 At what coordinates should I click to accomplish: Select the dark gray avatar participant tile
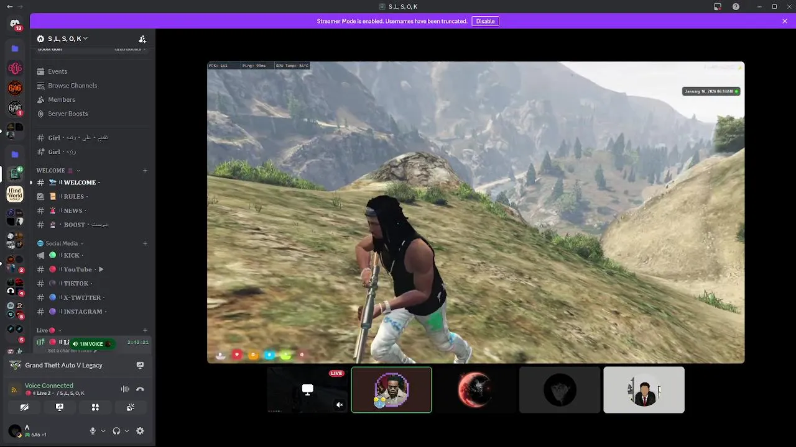560,390
